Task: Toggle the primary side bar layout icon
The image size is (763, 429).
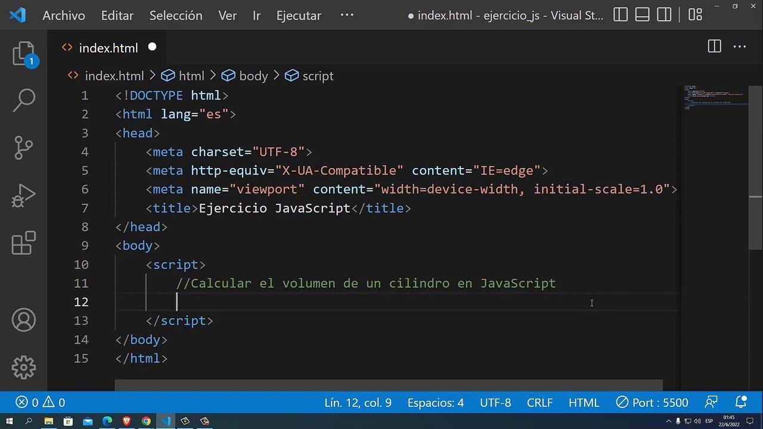Action: 621,15
